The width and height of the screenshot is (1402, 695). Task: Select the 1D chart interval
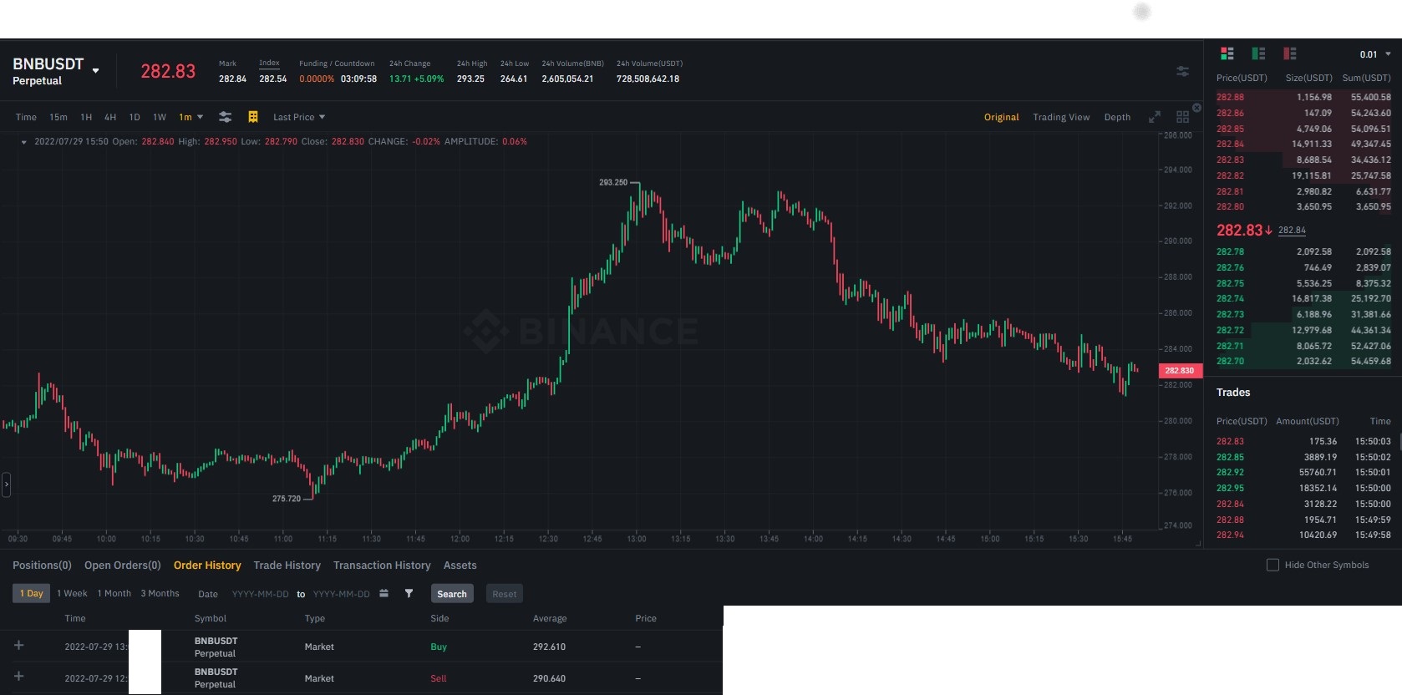point(135,117)
